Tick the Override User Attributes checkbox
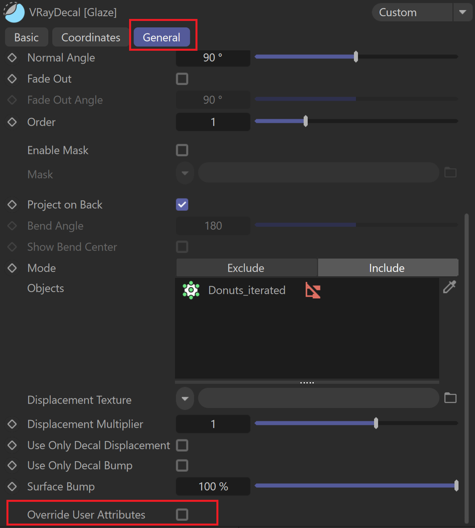The width and height of the screenshot is (475, 528). click(182, 514)
